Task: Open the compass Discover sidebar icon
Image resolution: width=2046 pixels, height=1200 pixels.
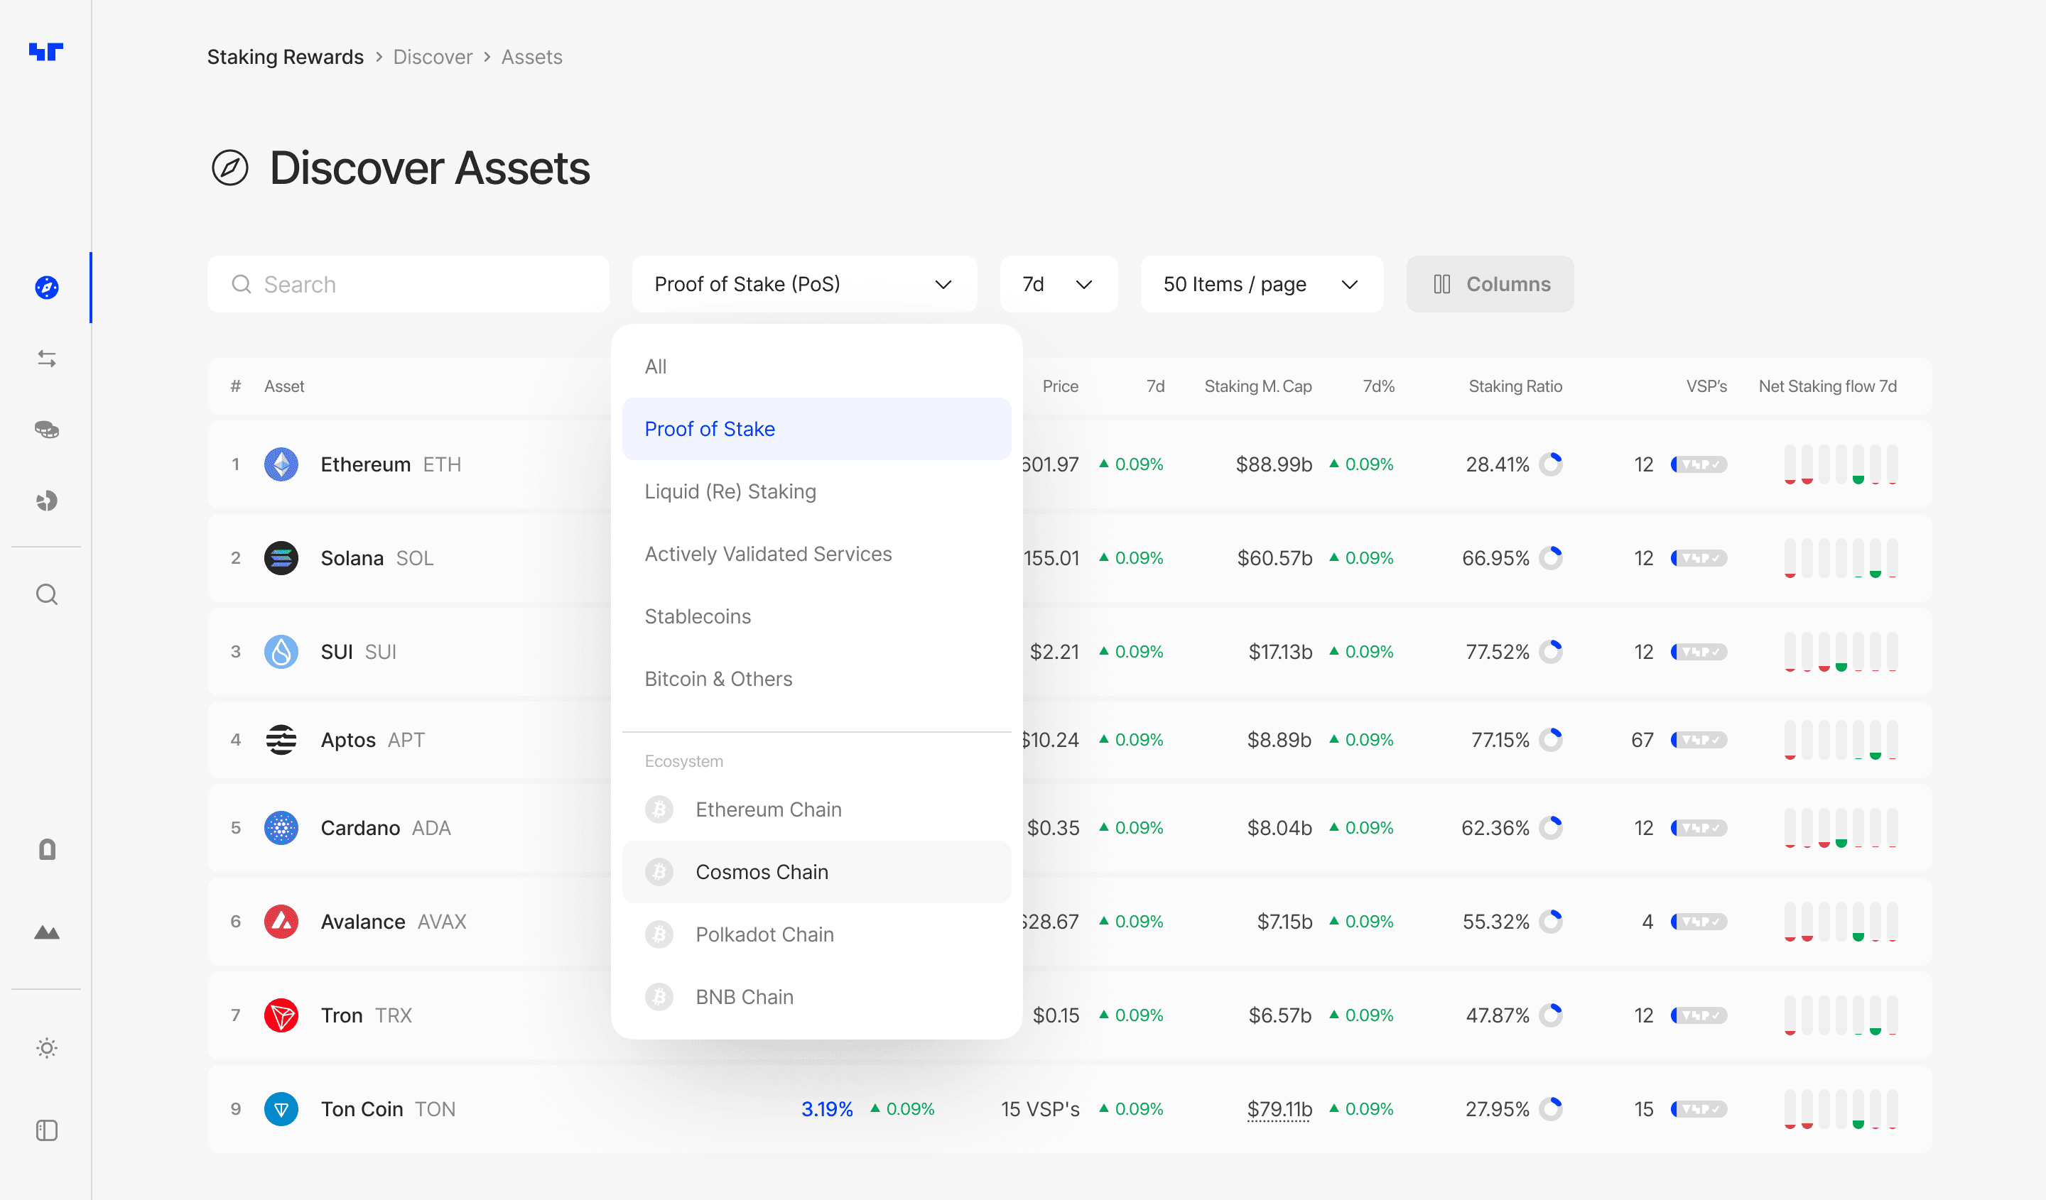Action: 47,288
